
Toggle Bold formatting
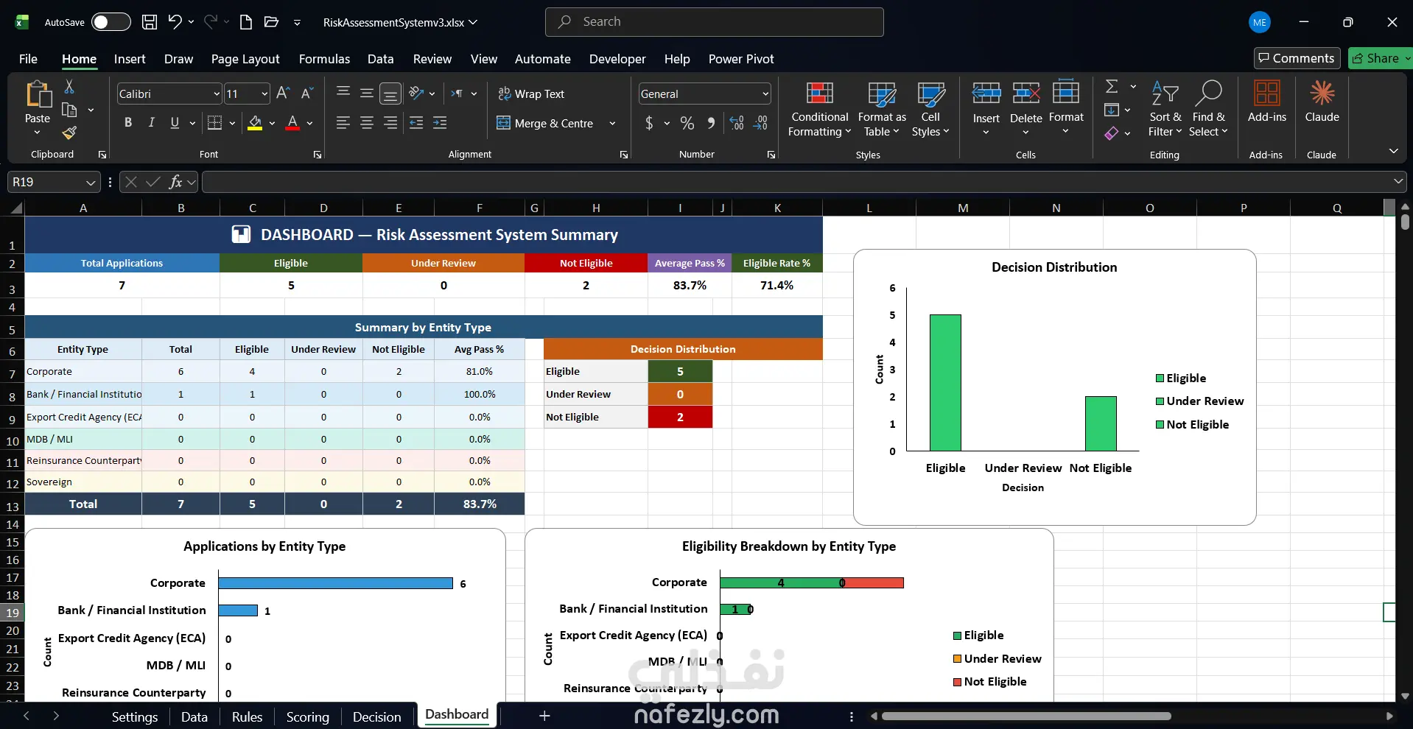click(128, 123)
